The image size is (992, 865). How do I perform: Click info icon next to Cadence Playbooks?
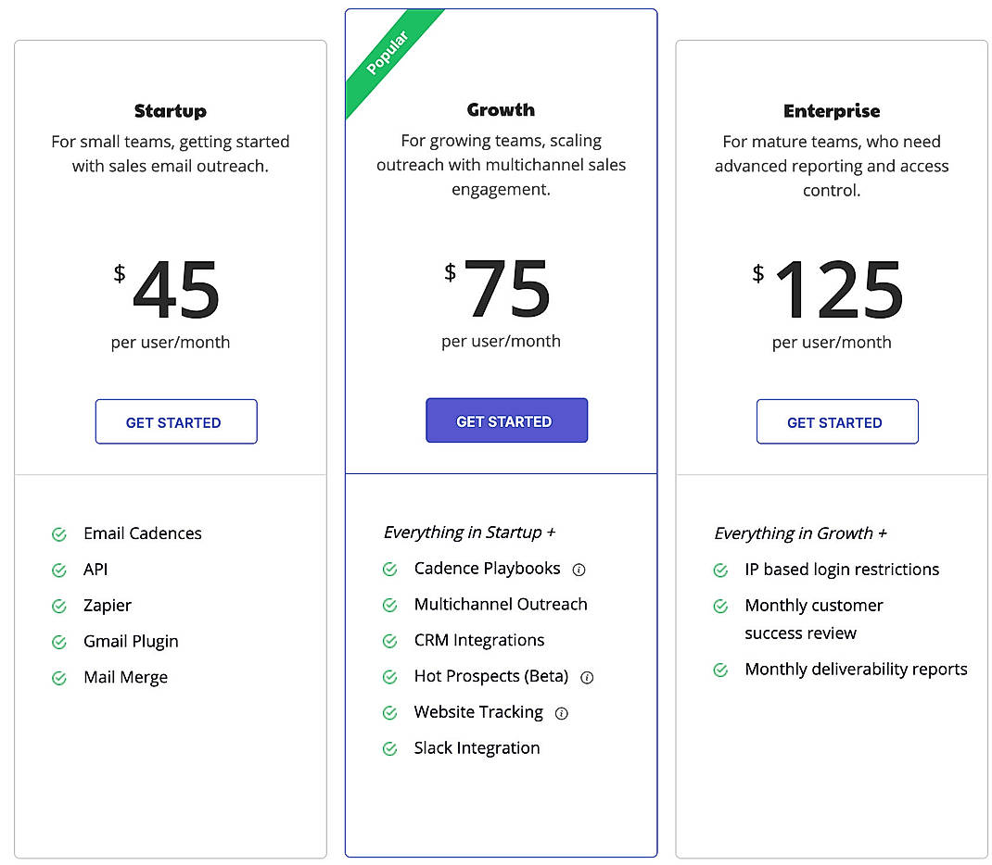click(x=579, y=570)
